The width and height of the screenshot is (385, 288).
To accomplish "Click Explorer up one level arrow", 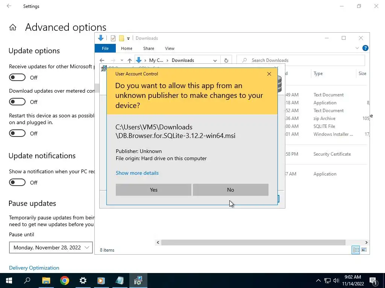I will point(130,60).
